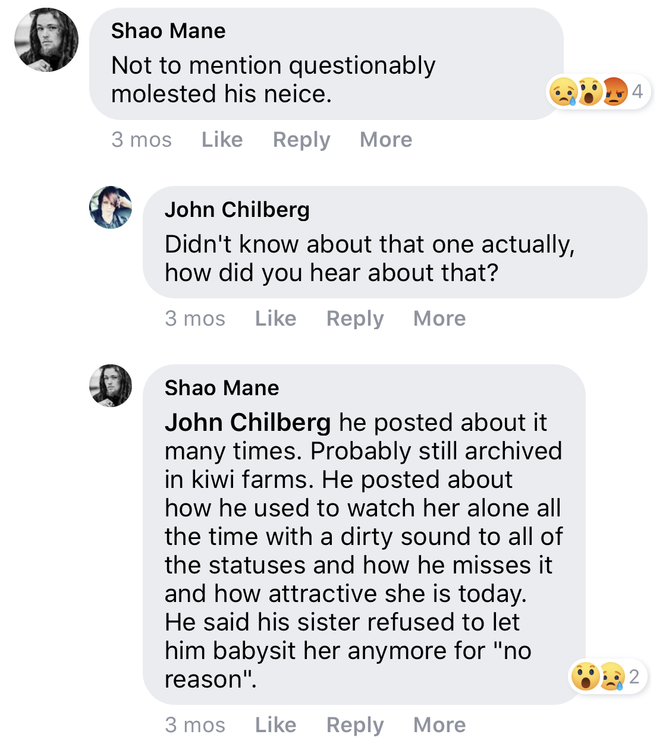Open Shao Mane's profile picture on top comment
Screen dimensions: 669x747
click(46, 40)
